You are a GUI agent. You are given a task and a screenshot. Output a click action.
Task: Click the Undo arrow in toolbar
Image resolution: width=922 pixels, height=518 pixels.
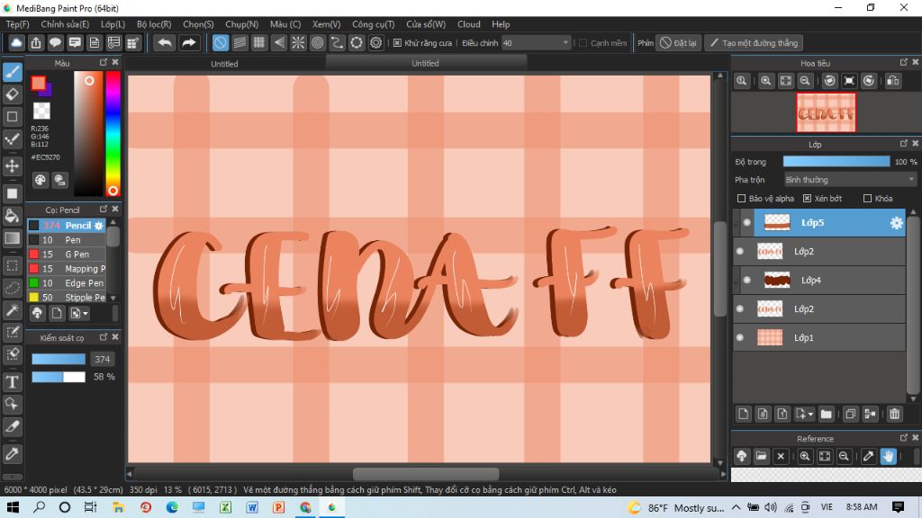point(165,43)
